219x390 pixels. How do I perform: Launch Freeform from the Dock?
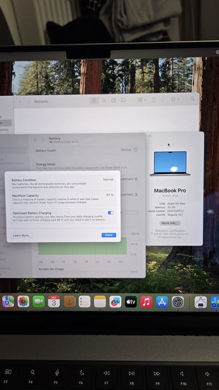click(115, 301)
